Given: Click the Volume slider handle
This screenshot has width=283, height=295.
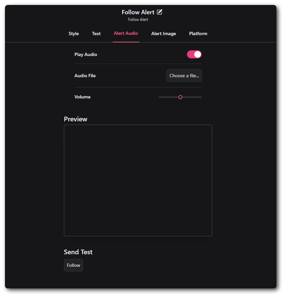Looking at the screenshot, I should 180,97.
